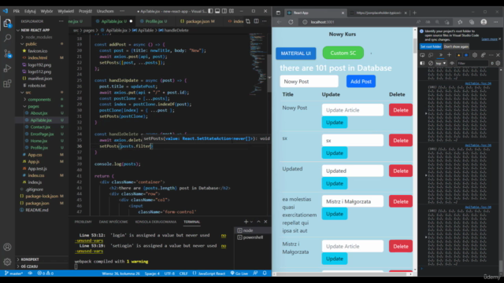Click the DevTools device emulation icon
Viewport: 504px width, 283px height.
[431, 55]
